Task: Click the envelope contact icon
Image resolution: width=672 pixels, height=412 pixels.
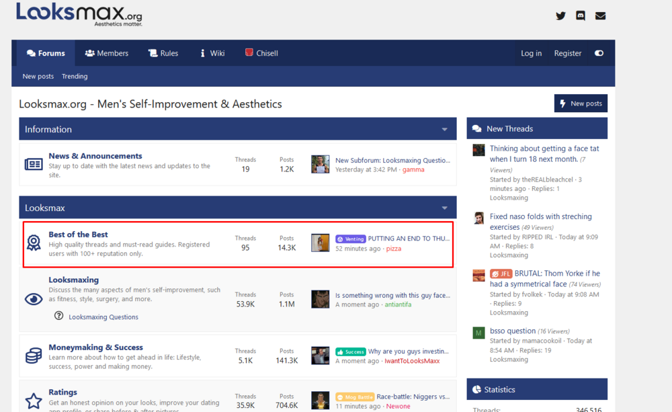Action: pyautogui.click(x=600, y=15)
